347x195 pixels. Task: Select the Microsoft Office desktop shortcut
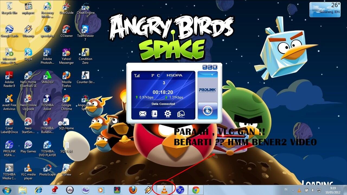pyautogui.click(x=9, y=56)
